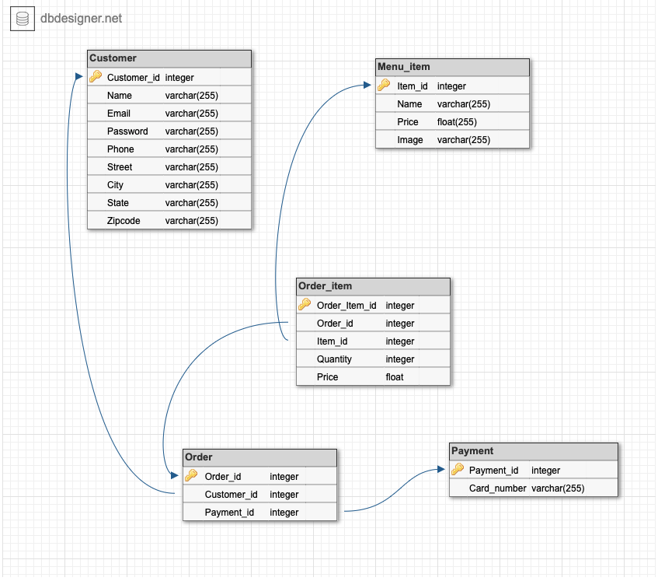The height and width of the screenshot is (581, 665).
Task: Select the State field row
Action: tap(169, 202)
